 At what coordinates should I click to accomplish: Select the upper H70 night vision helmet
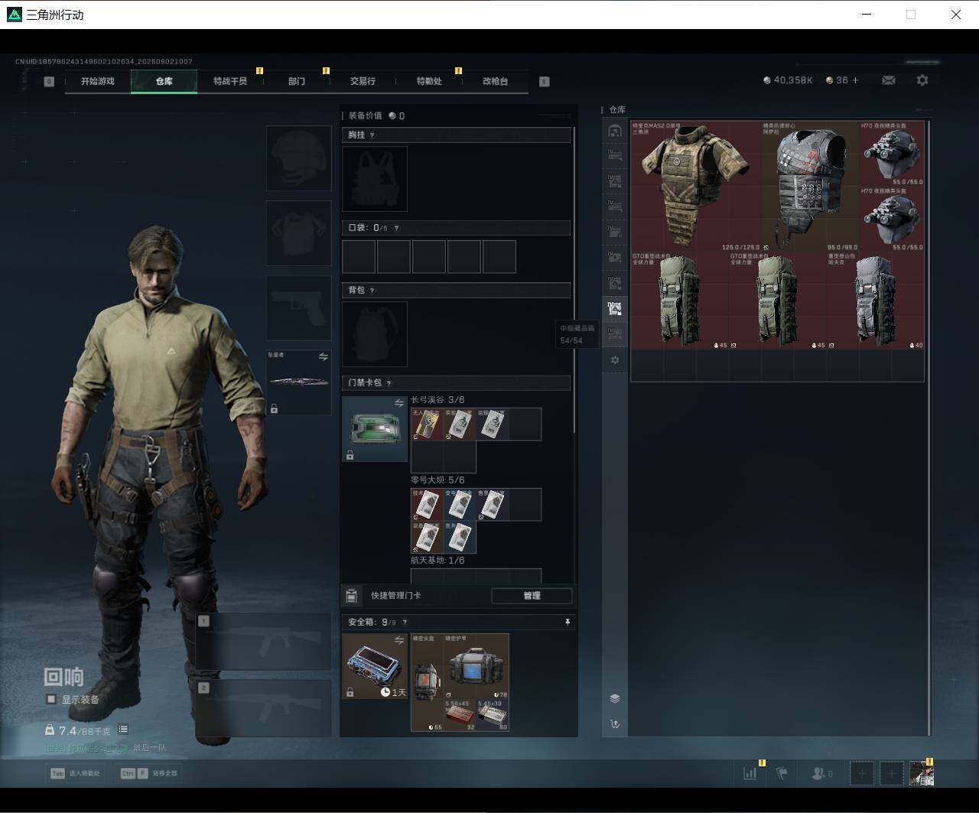(x=893, y=153)
